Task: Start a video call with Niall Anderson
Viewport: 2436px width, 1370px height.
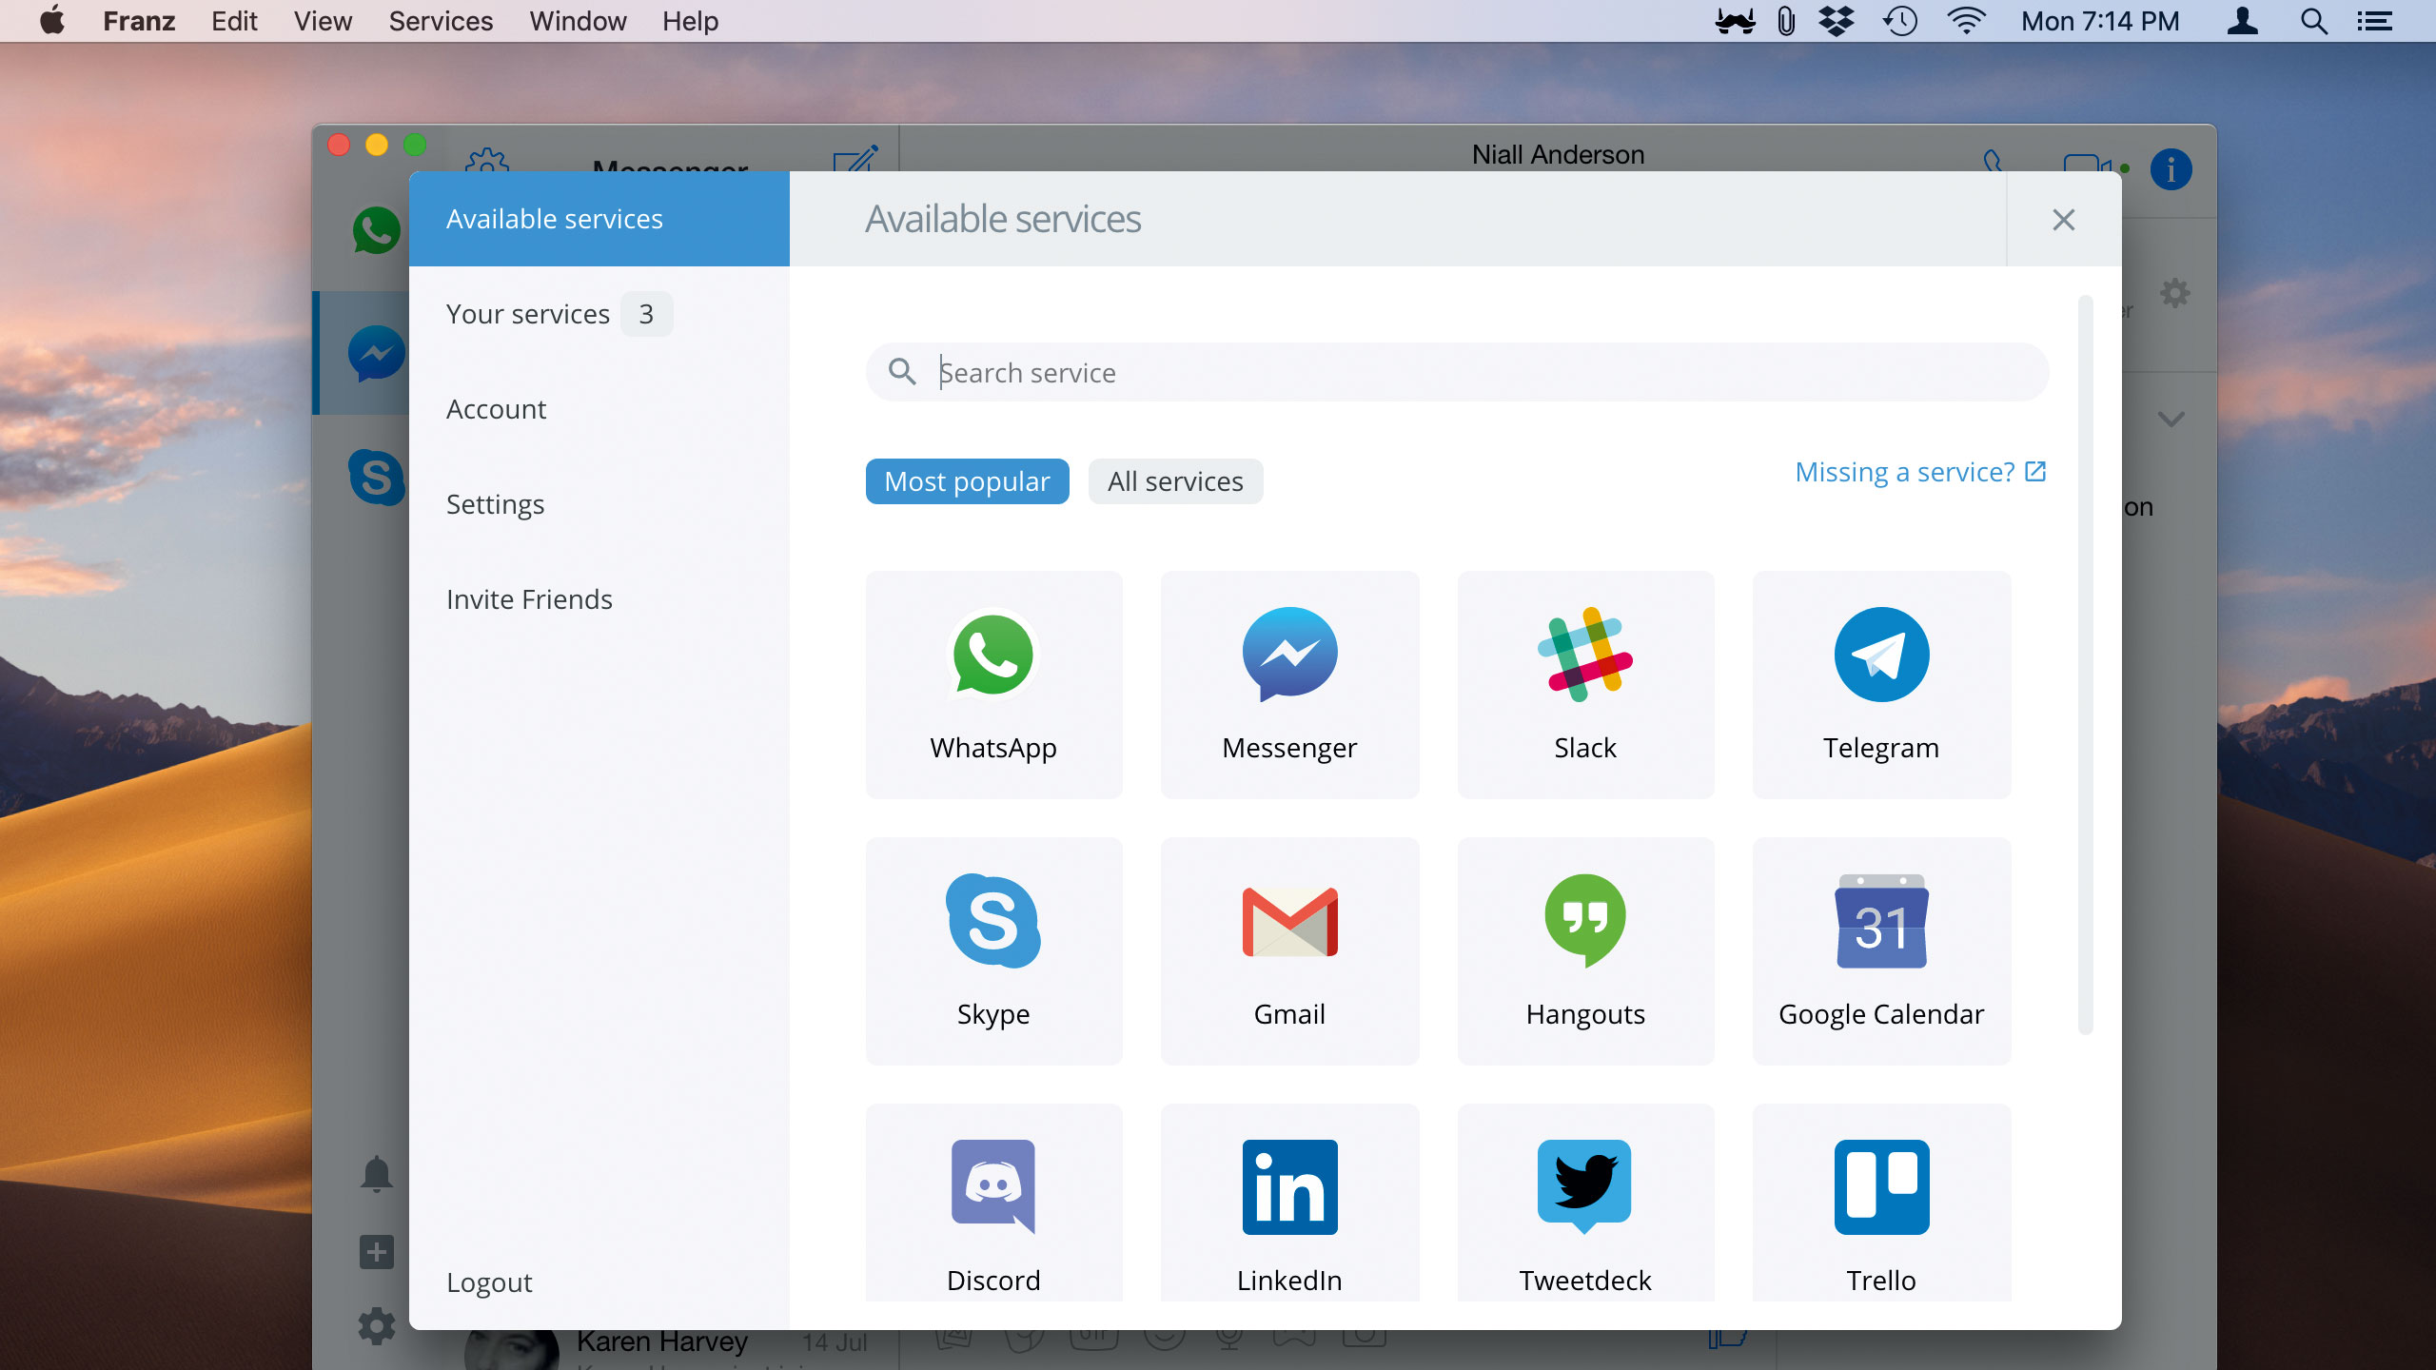Action: (2089, 164)
